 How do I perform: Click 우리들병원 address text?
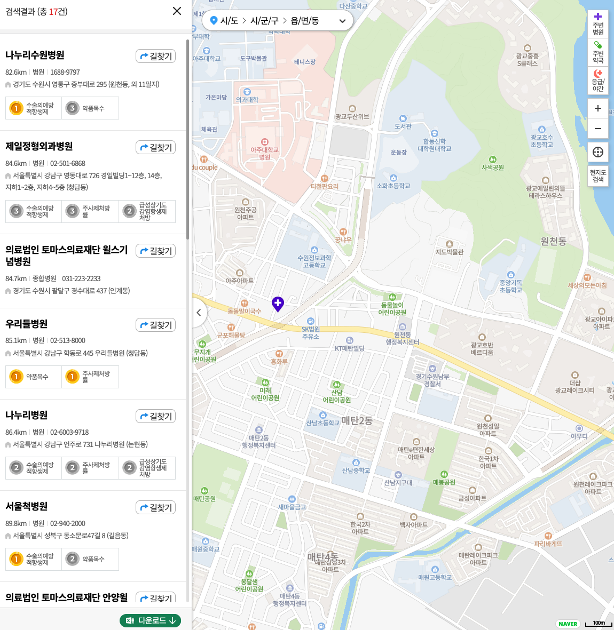coord(81,353)
